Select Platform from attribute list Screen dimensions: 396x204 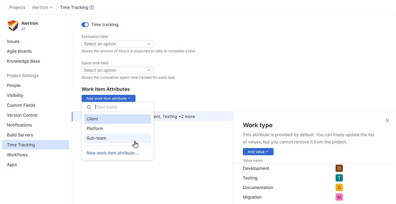(x=117, y=129)
